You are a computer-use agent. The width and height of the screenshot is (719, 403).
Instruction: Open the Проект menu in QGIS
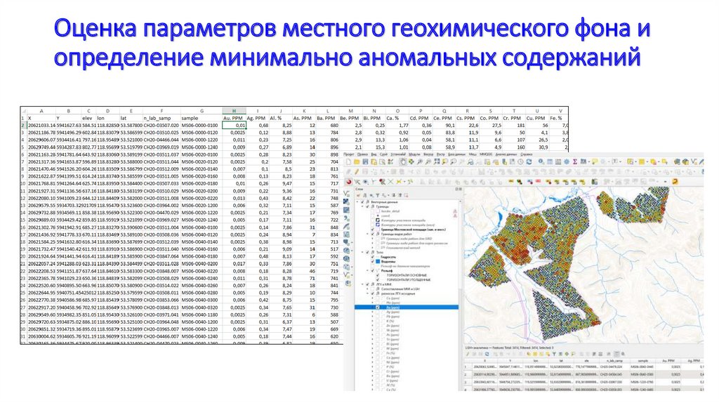[348, 155]
